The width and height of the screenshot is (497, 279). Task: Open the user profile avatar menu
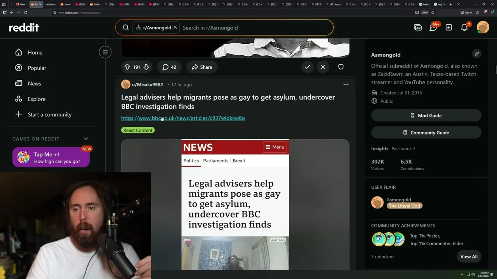pyautogui.click(x=483, y=28)
